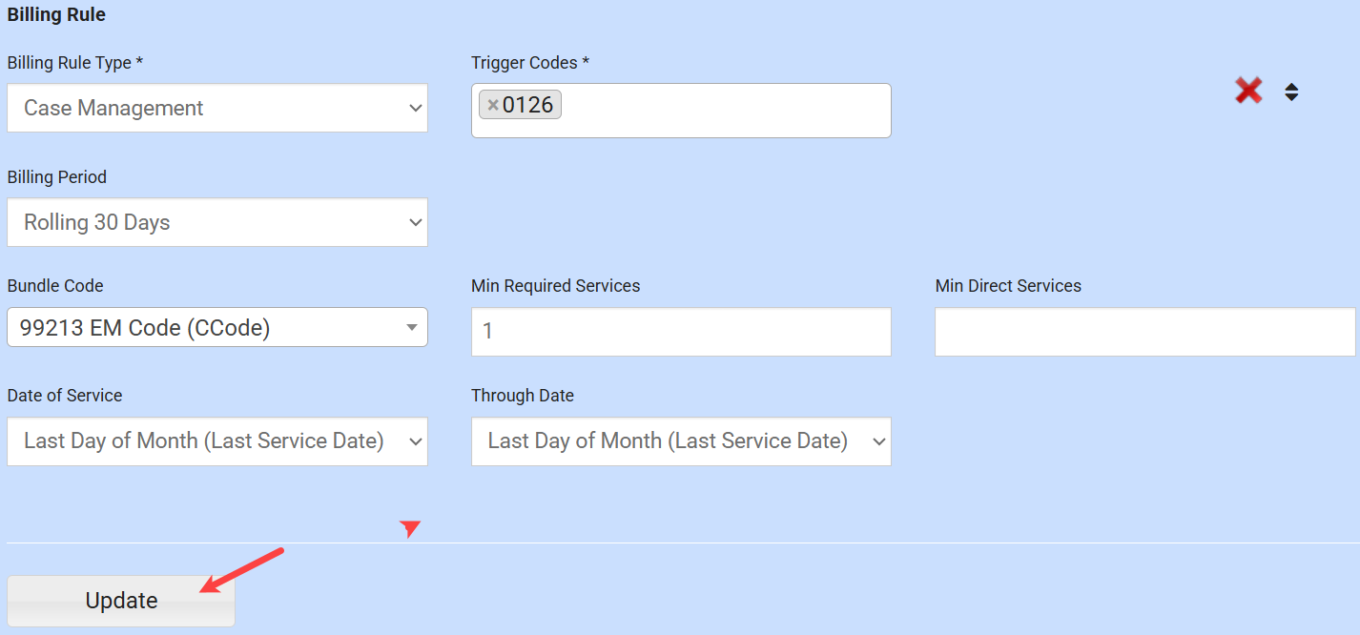Select the 0126 trigger code chip
This screenshot has height=635, width=1360.
point(528,105)
